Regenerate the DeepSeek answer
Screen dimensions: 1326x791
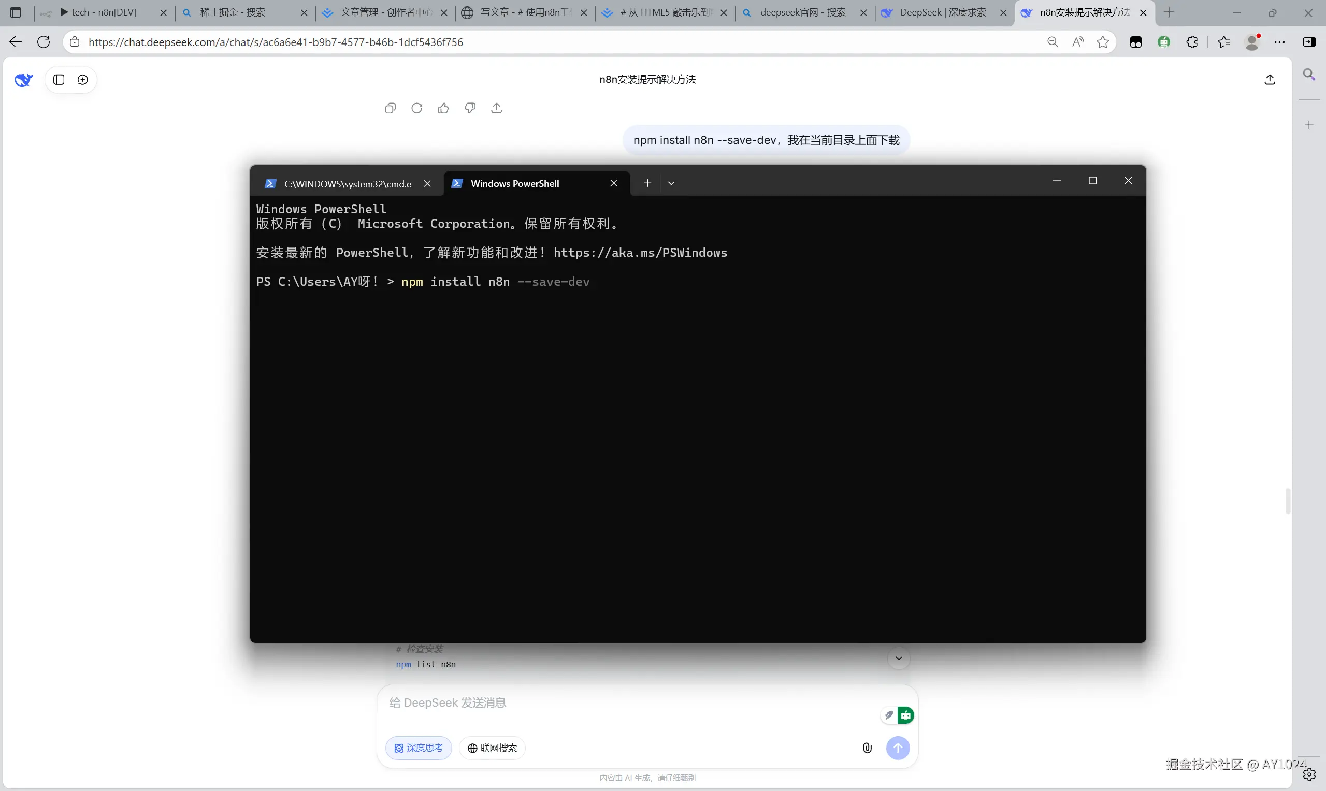[x=417, y=108]
